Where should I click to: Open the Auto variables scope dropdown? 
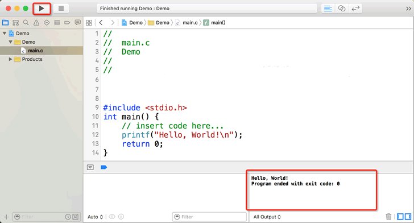(95, 217)
